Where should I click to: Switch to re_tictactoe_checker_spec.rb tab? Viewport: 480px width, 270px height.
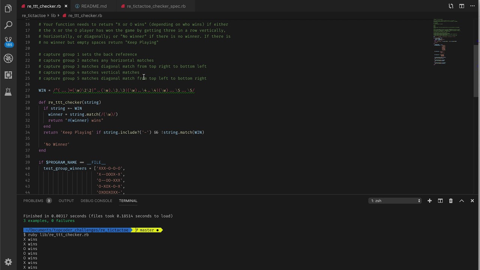point(156,6)
